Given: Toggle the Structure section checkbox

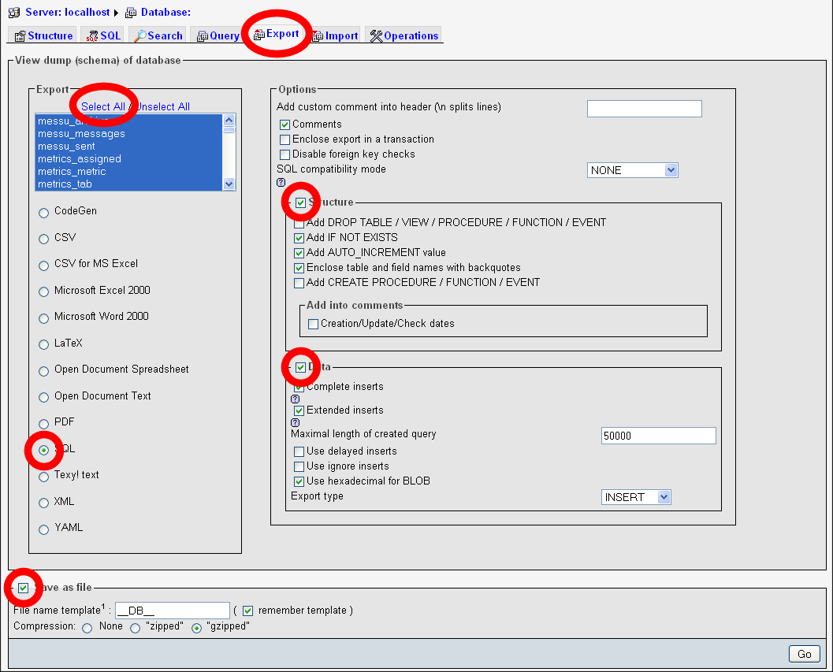Looking at the screenshot, I should [301, 202].
